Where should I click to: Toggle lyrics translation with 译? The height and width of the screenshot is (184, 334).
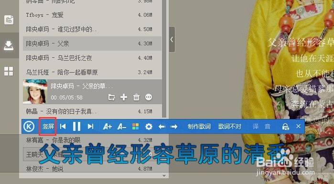[x=256, y=127]
